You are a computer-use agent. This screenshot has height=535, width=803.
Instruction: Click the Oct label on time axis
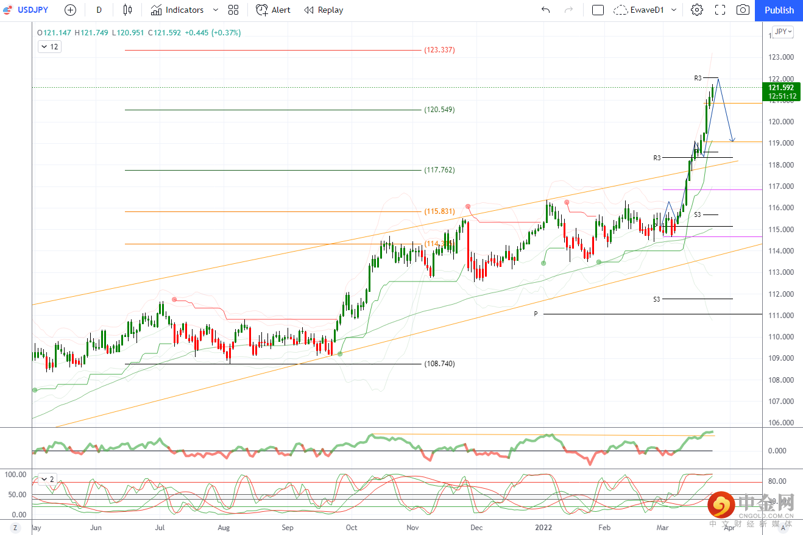(x=352, y=528)
